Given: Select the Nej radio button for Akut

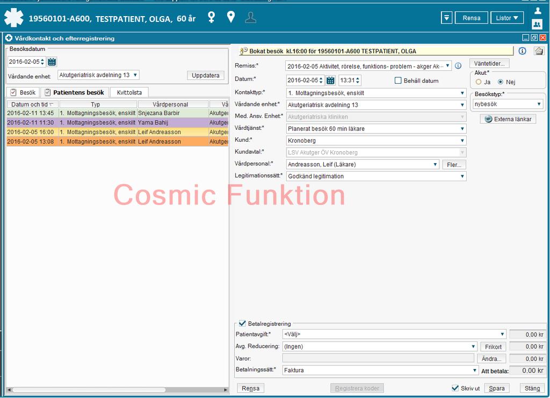Looking at the screenshot, I should tap(501, 82).
